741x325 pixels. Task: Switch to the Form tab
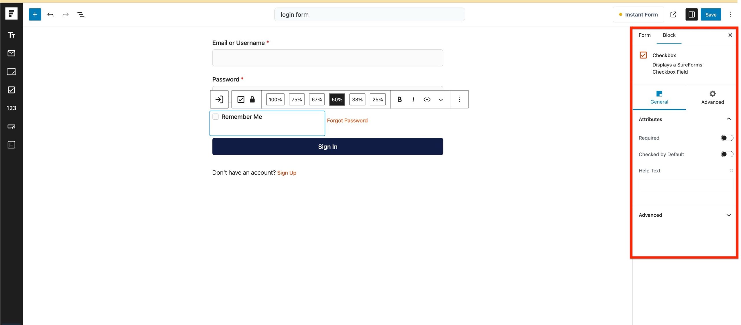[x=644, y=35]
